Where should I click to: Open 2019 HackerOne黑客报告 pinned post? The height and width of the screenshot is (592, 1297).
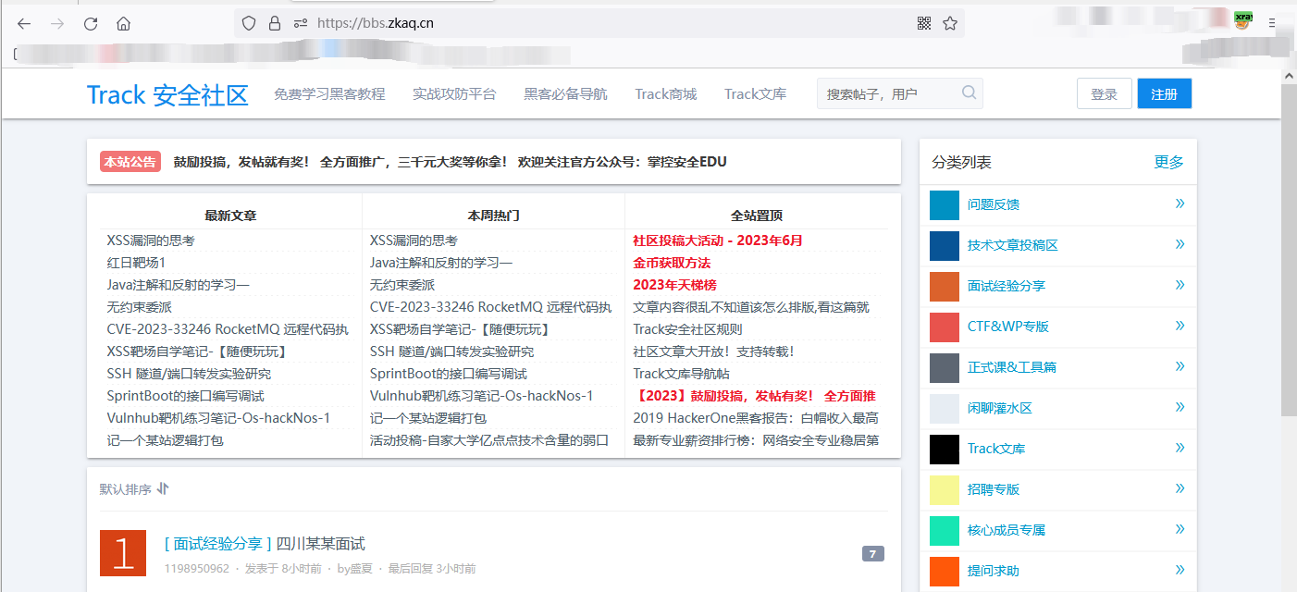pyautogui.click(x=756, y=418)
